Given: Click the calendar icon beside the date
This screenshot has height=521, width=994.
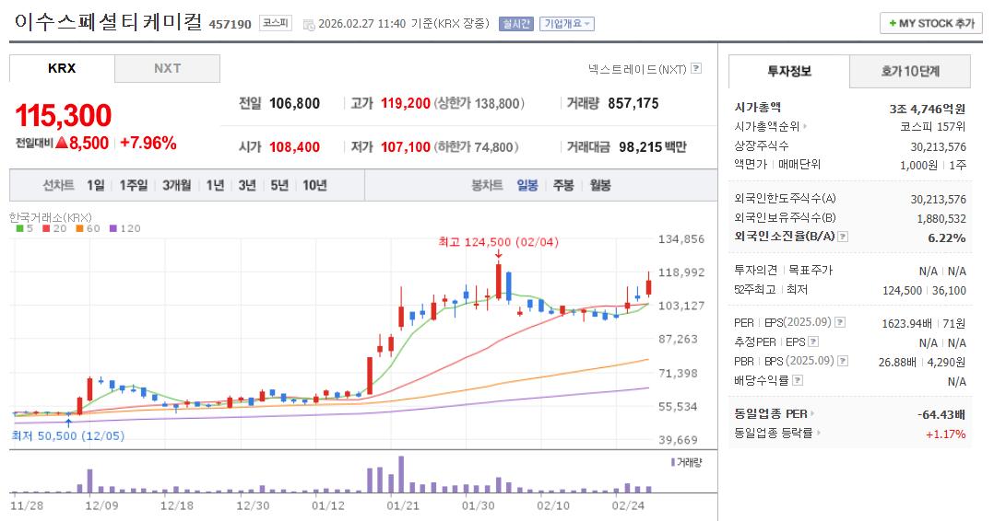Looking at the screenshot, I should pos(309,25).
